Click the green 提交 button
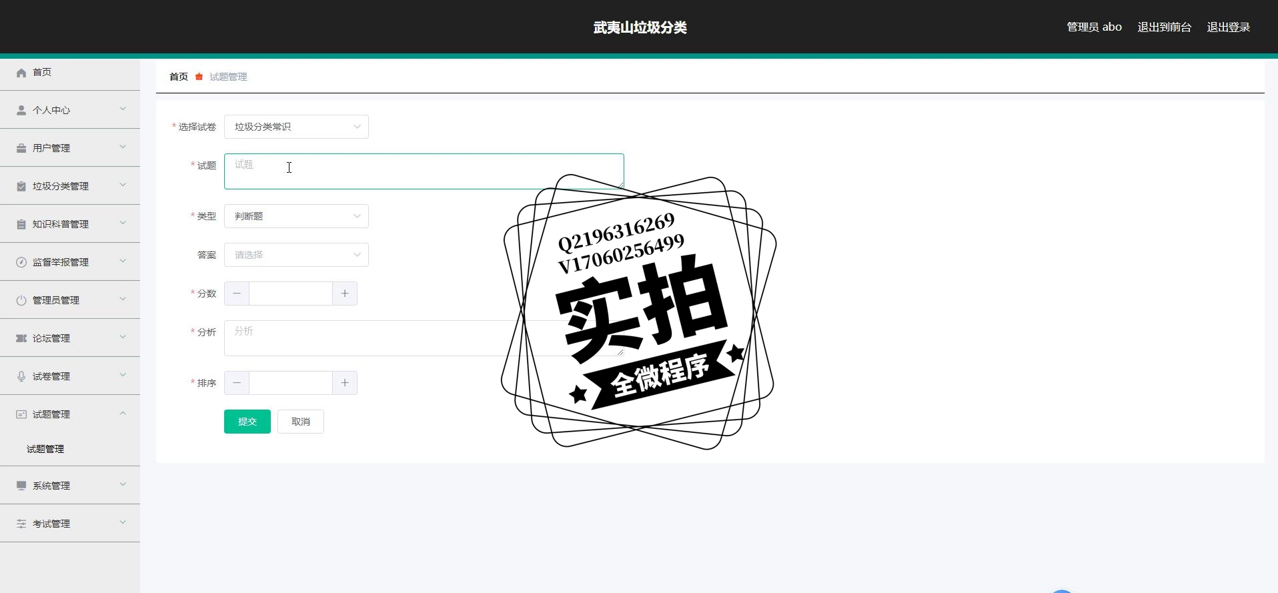1278x593 pixels. coord(247,422)
